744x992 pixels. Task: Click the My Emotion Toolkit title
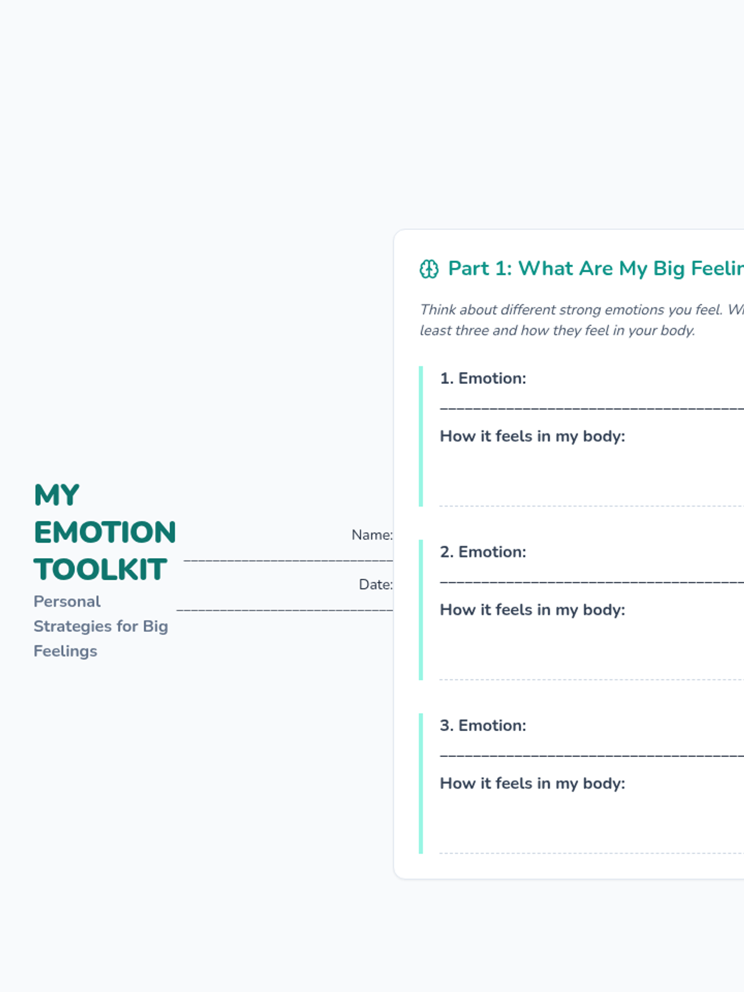(104, 533)
